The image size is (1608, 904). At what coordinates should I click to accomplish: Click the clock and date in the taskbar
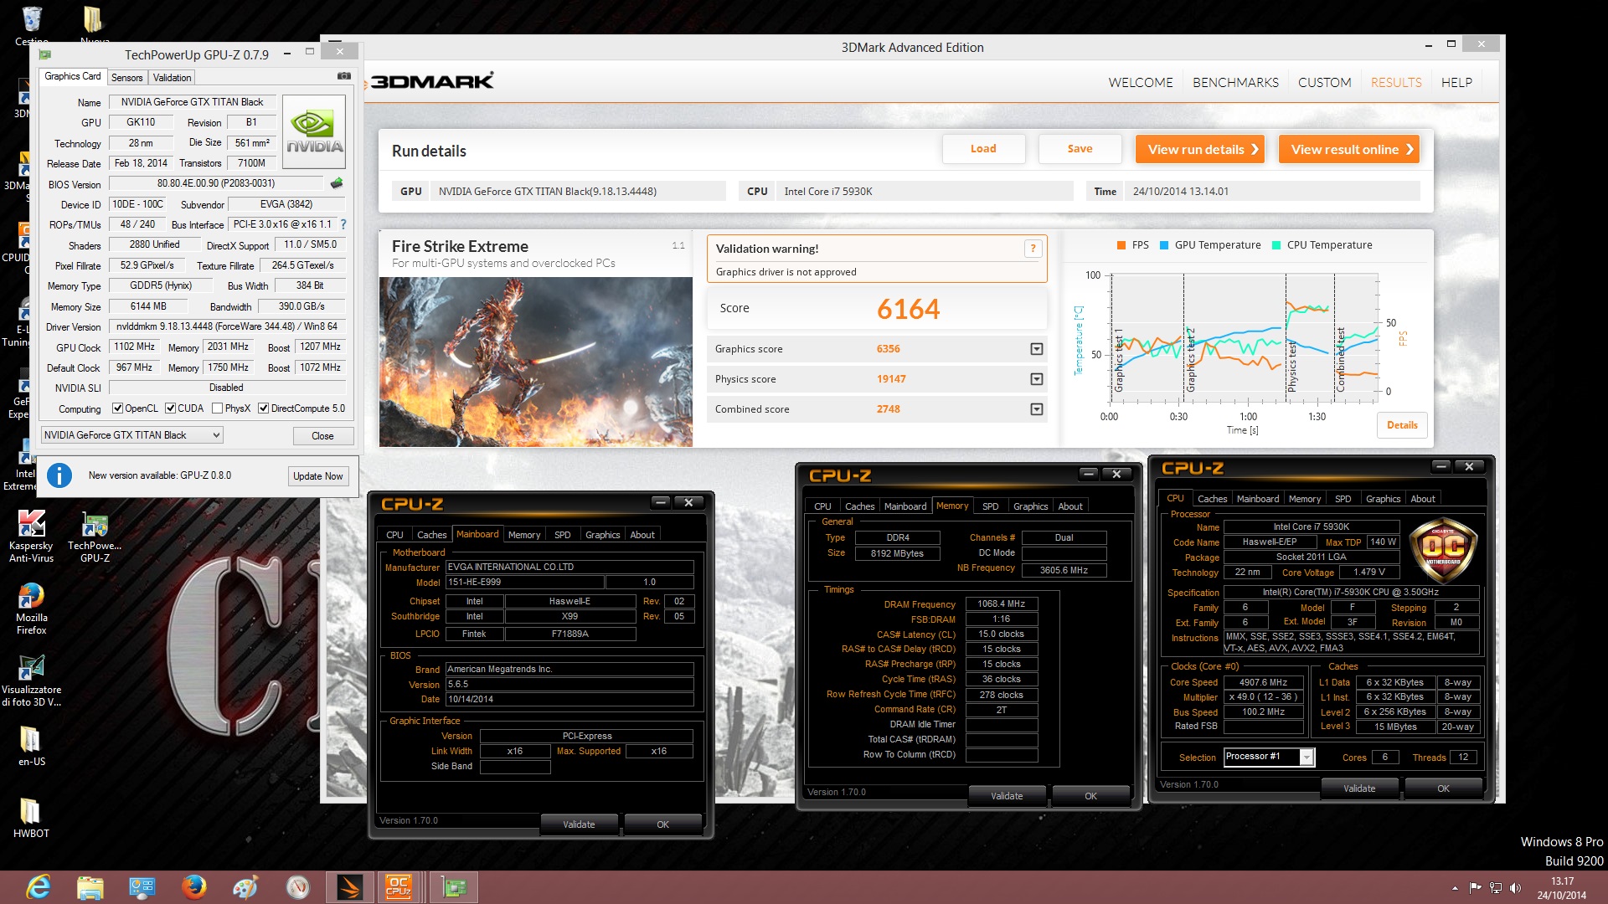coord(1561,888)
